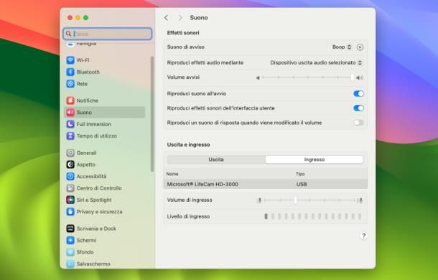Open the Aspetto icon

(x=70, y=165)
